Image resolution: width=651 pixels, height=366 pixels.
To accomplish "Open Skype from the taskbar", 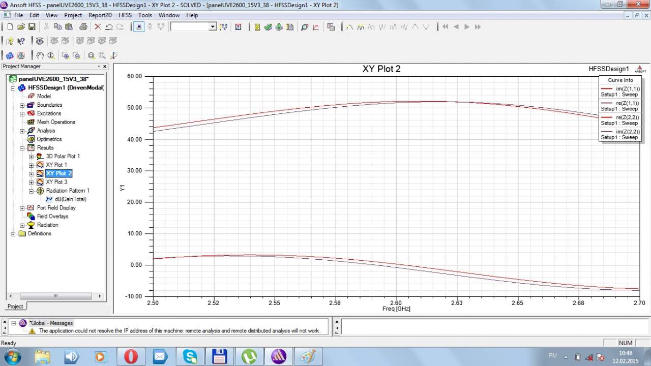I will (190, 356).
